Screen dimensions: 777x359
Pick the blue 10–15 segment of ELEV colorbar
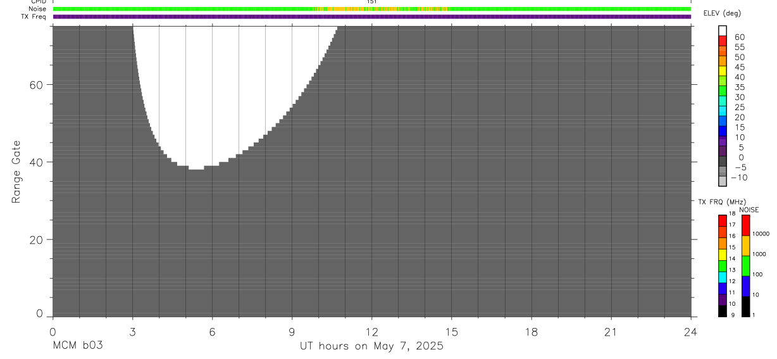[723, 132]
